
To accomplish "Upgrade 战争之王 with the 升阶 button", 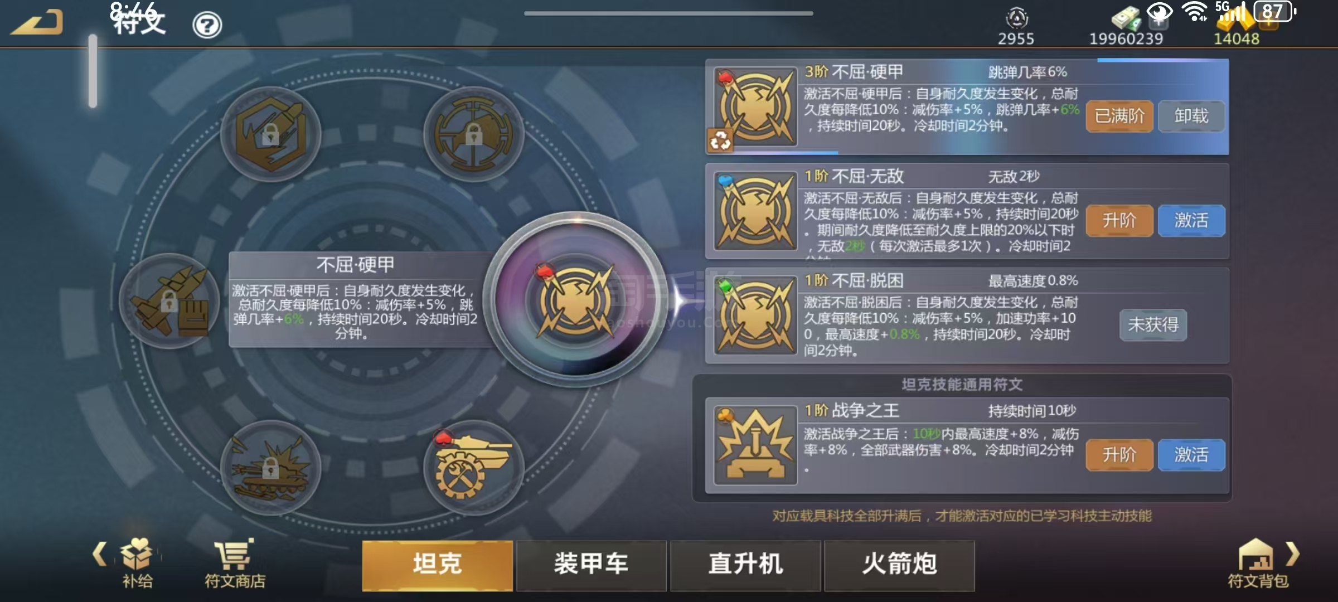I will click(1119, 455).
